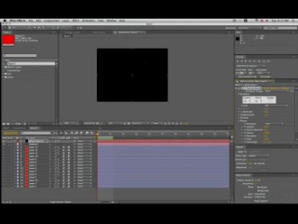Click the Project panel search field
The width and height of the screenshot is (298, 224).
coord(20,55)
